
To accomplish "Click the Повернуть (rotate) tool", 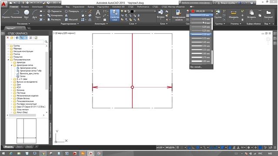I will pos(72,11).
